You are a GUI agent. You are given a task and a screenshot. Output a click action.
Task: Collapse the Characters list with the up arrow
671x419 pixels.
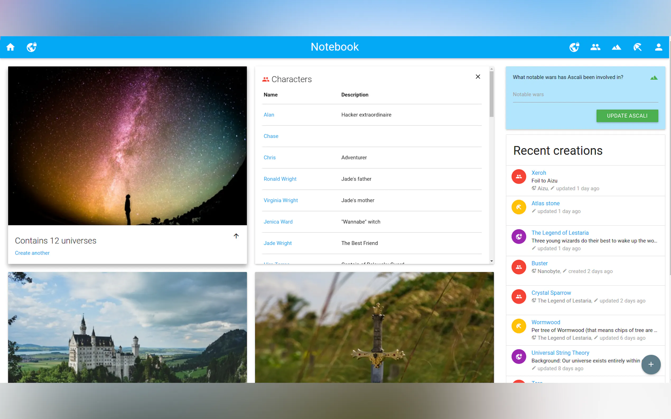(236, 236)
